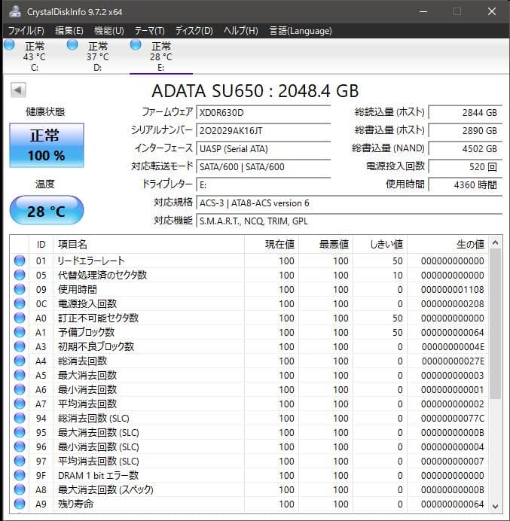Click the 総書込量 (ホスト) value 2890 GB
510x521 pixels.
pyautogui.click(x=465, y=130)
